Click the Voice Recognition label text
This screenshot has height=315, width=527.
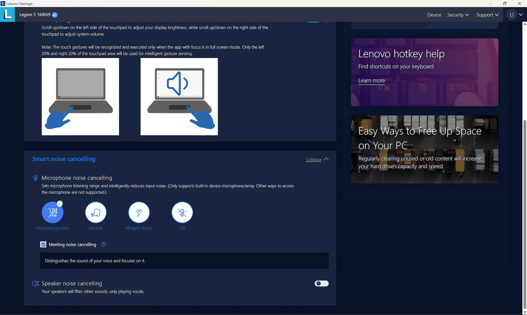click(x=52, y=228)
